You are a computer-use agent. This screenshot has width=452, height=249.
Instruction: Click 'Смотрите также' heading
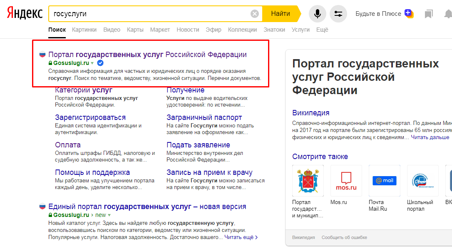click(x=320, y=157)
